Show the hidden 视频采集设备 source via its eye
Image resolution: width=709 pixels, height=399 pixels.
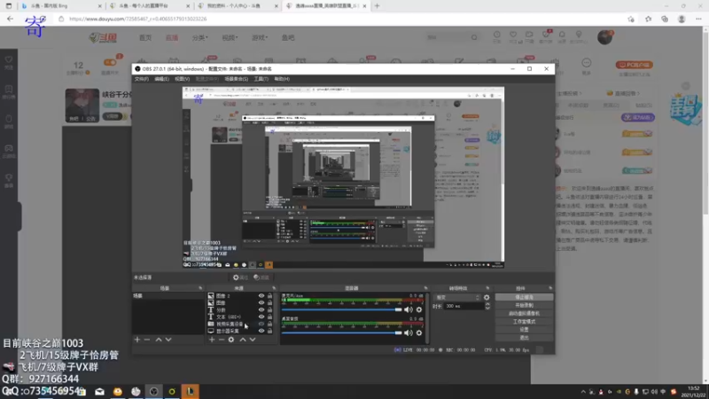click(x=261, y=324)
